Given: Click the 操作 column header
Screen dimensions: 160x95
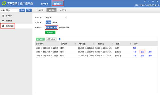Looking at the screenshot, I should pos(136,44).
